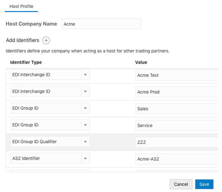Expand identifier type dropdown for Service row
Viewport: 222px width, 192px height.
pyautogui.click(x=85, y=125)
